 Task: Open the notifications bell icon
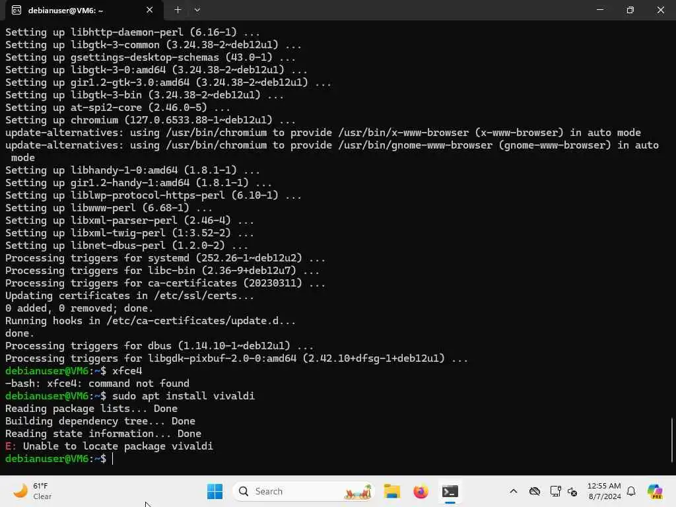631,491
